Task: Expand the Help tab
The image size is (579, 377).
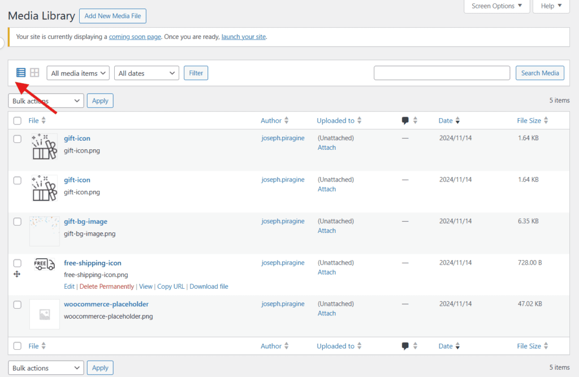Action: (551, 6)
